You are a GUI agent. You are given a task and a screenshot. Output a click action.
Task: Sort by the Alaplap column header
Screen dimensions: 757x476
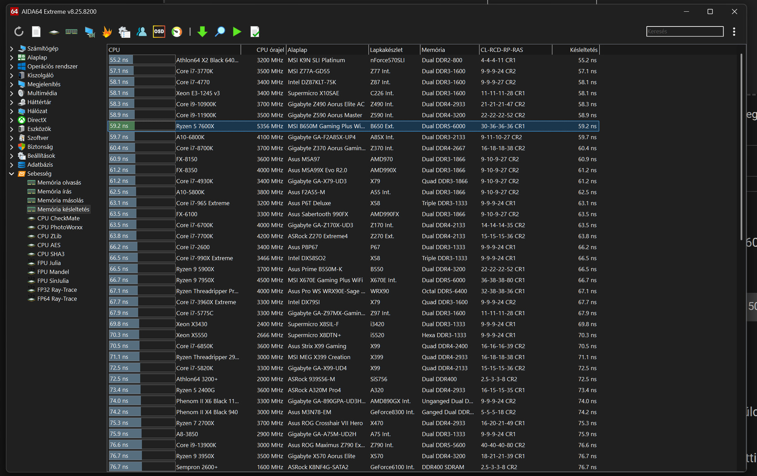327,50
